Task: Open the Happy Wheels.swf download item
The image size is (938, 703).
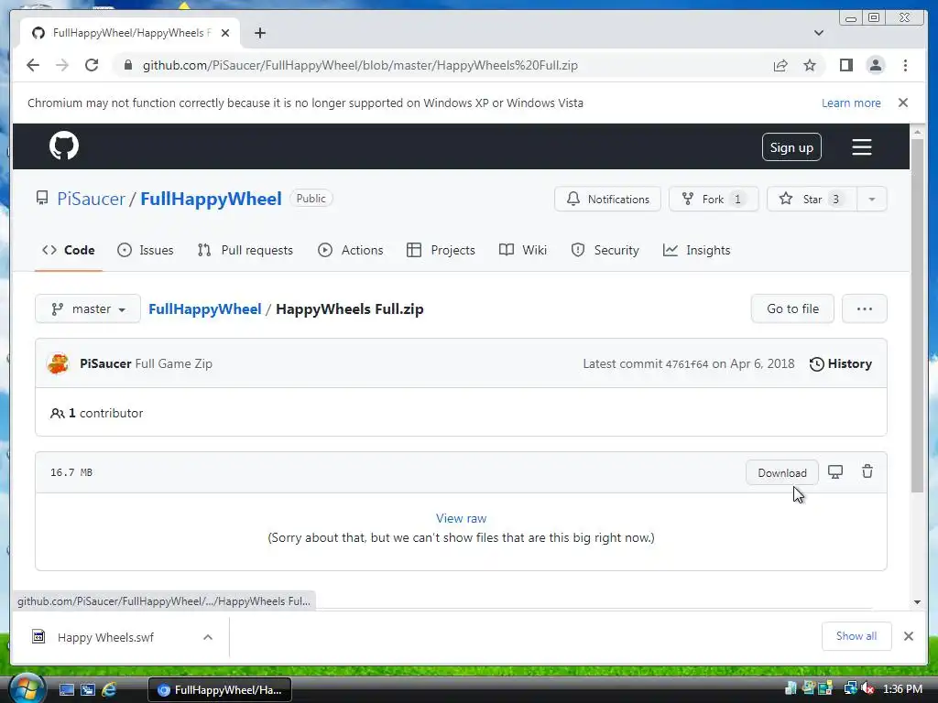Action: pos(105,637)
